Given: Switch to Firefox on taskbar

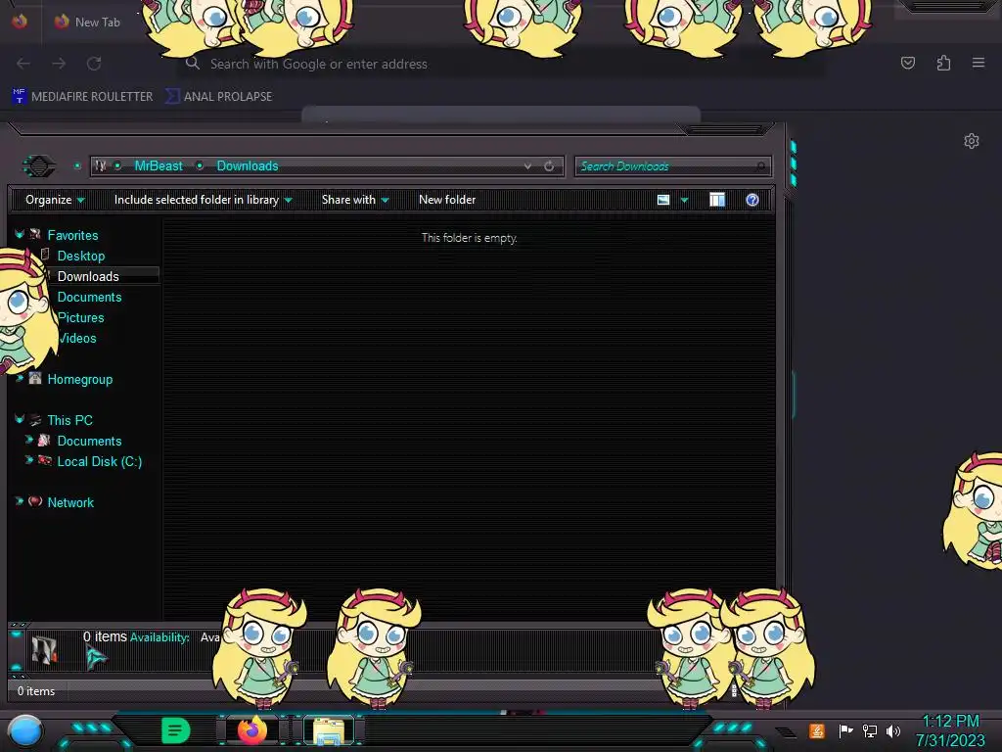Looking at the screenshot, I should [252, 730].
